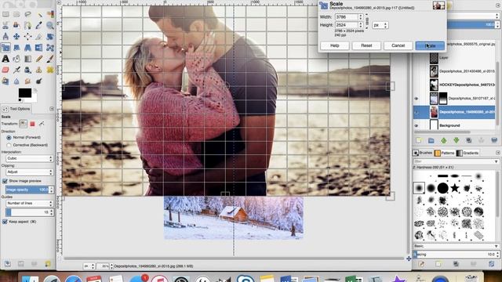Set Transform to selection (red icon)
This screenshot has height=282, width=502.
coord(32,124)
